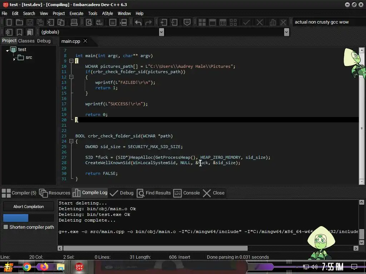The width and height of the screenshot is (366, 274).
Task: Collapse code fold at line 12
Action: 71,77
